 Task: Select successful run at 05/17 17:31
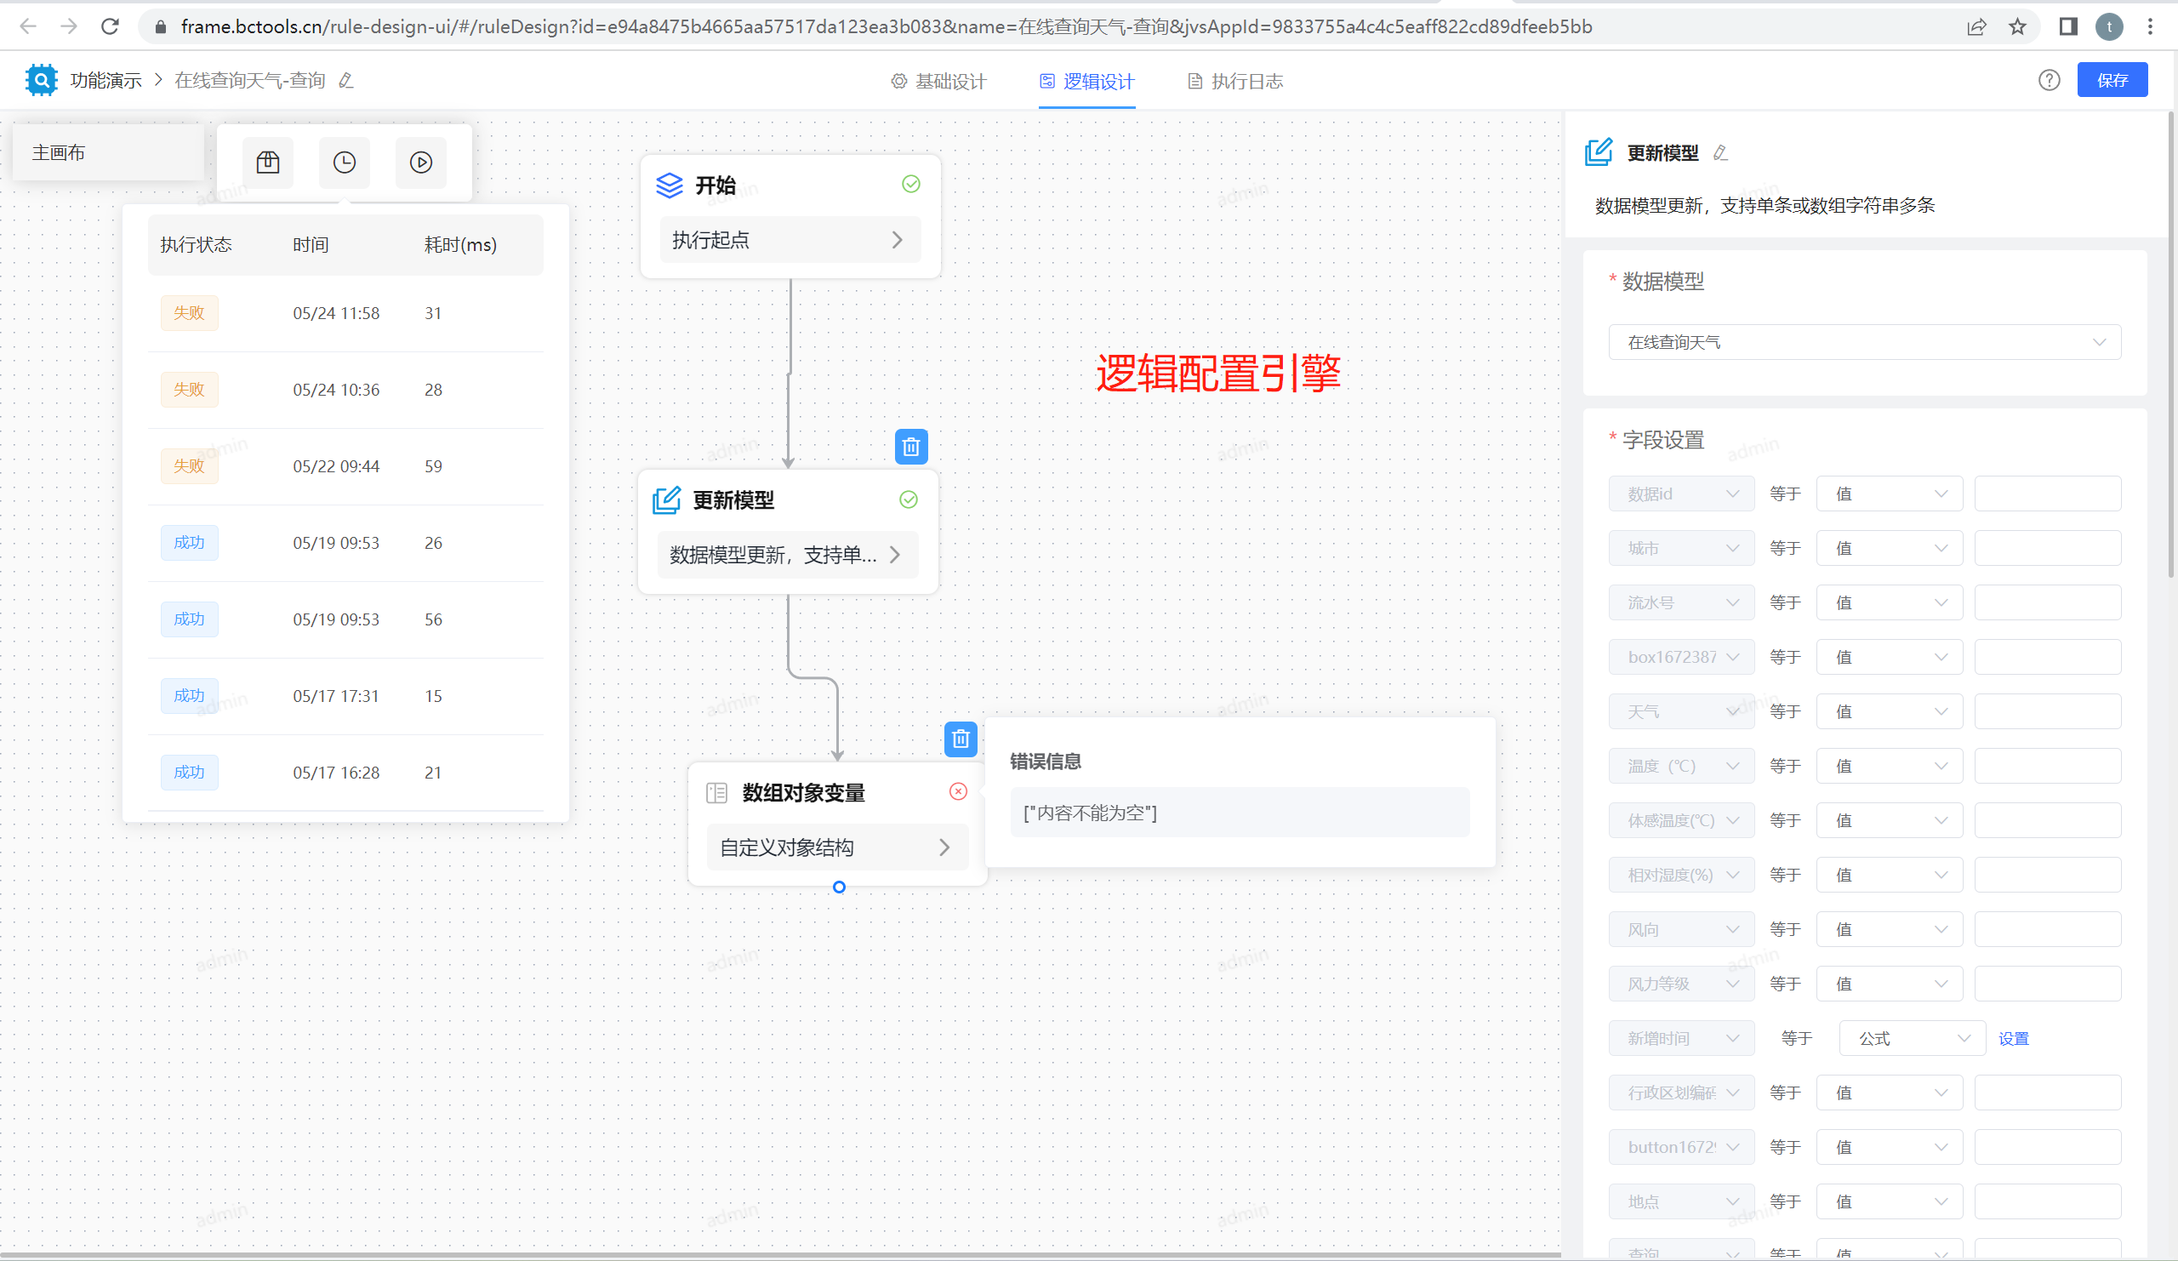tap(345, 696)
